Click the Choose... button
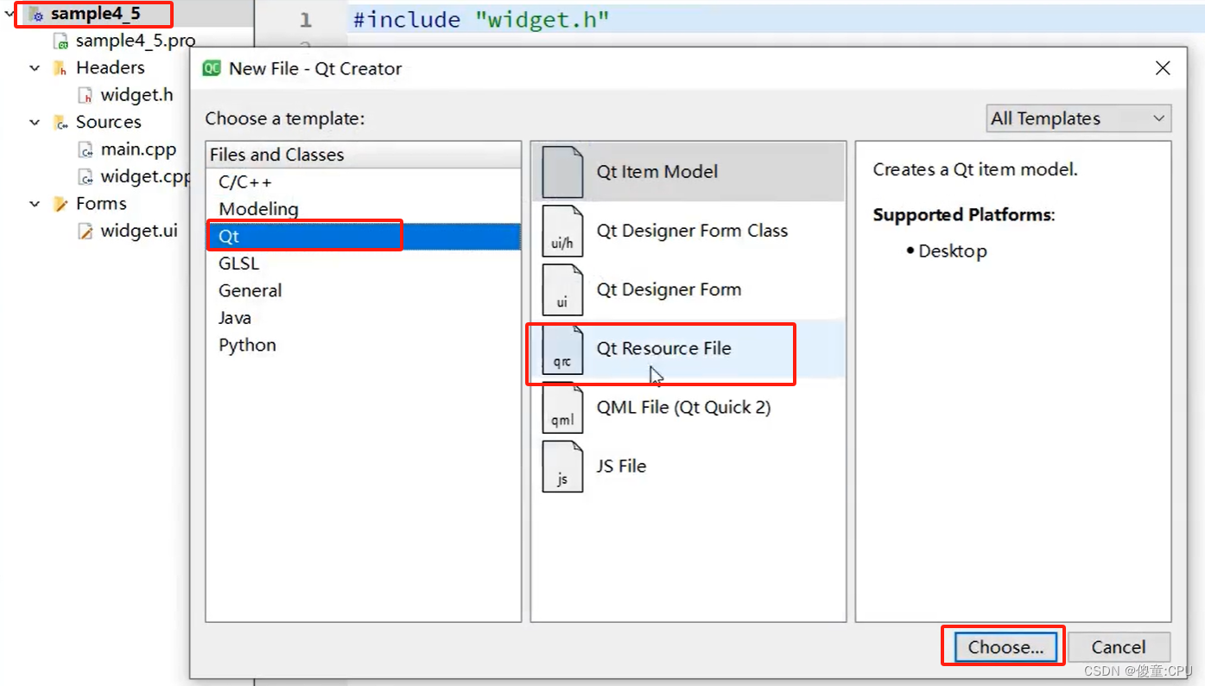Image resolution: width=1205 pixels, height=686 pixels. 1005,647
